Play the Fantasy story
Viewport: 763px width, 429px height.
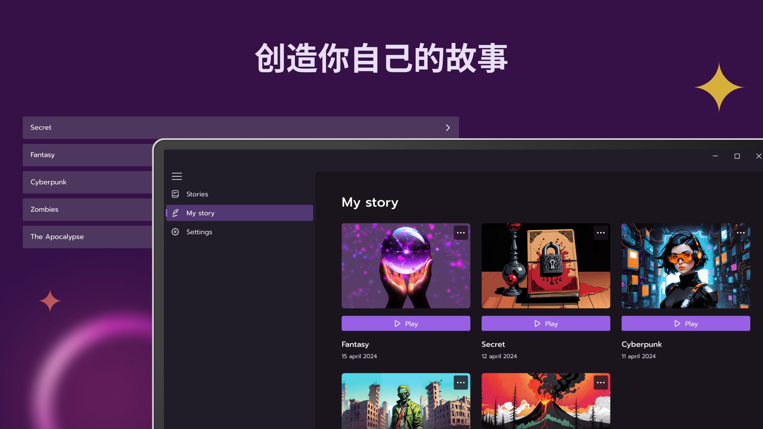coord(406,323)
